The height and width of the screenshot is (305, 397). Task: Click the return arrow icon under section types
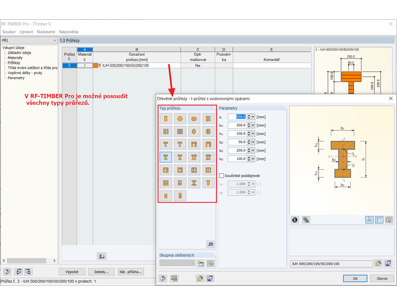[211, 244]
